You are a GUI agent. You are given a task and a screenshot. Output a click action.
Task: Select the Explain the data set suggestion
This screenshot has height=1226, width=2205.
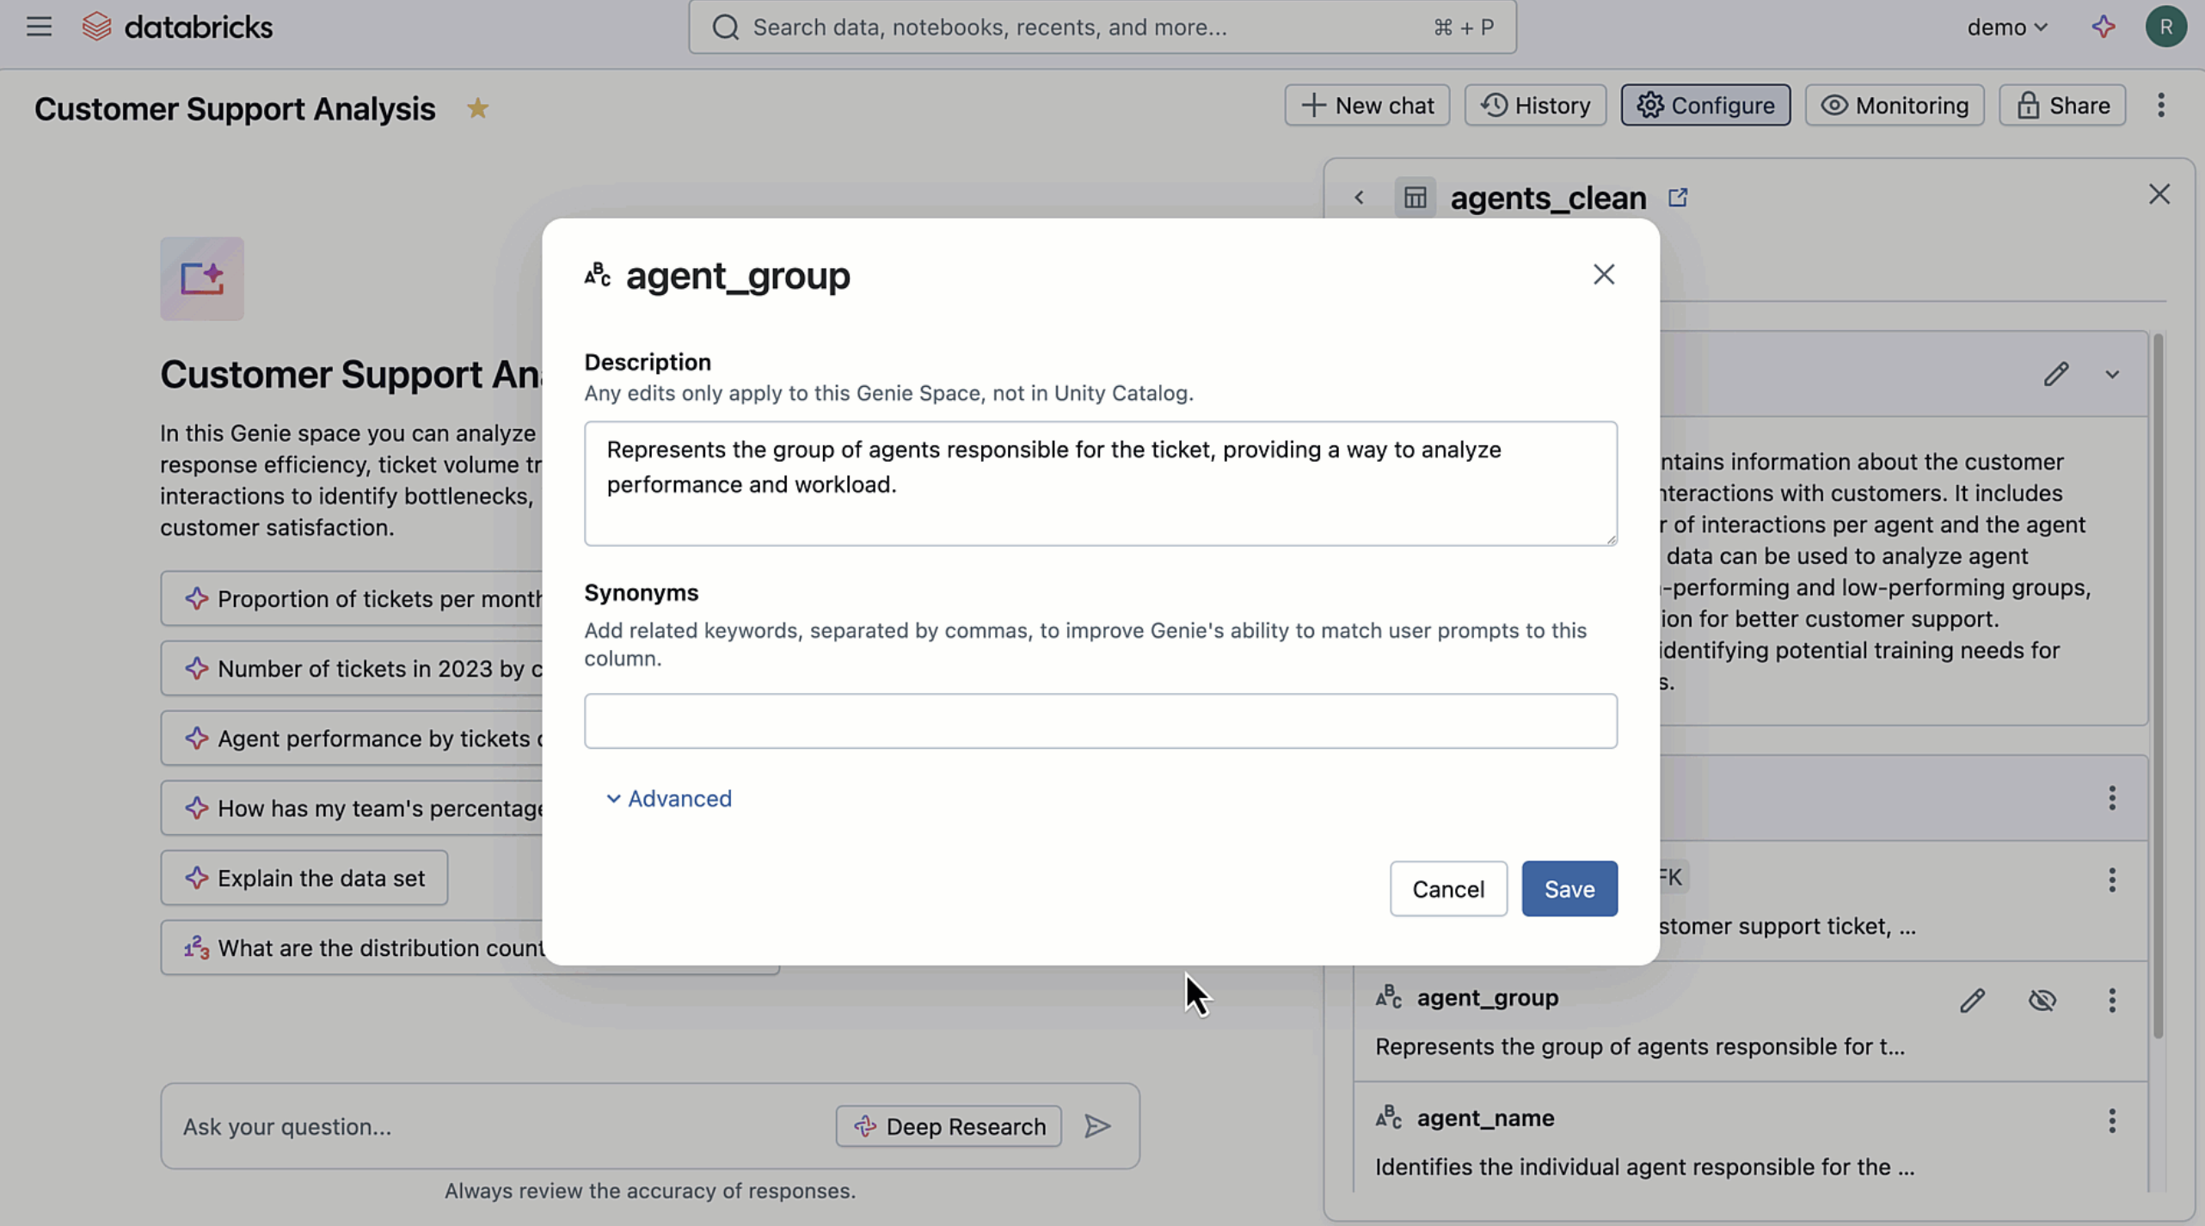point(304,878)
